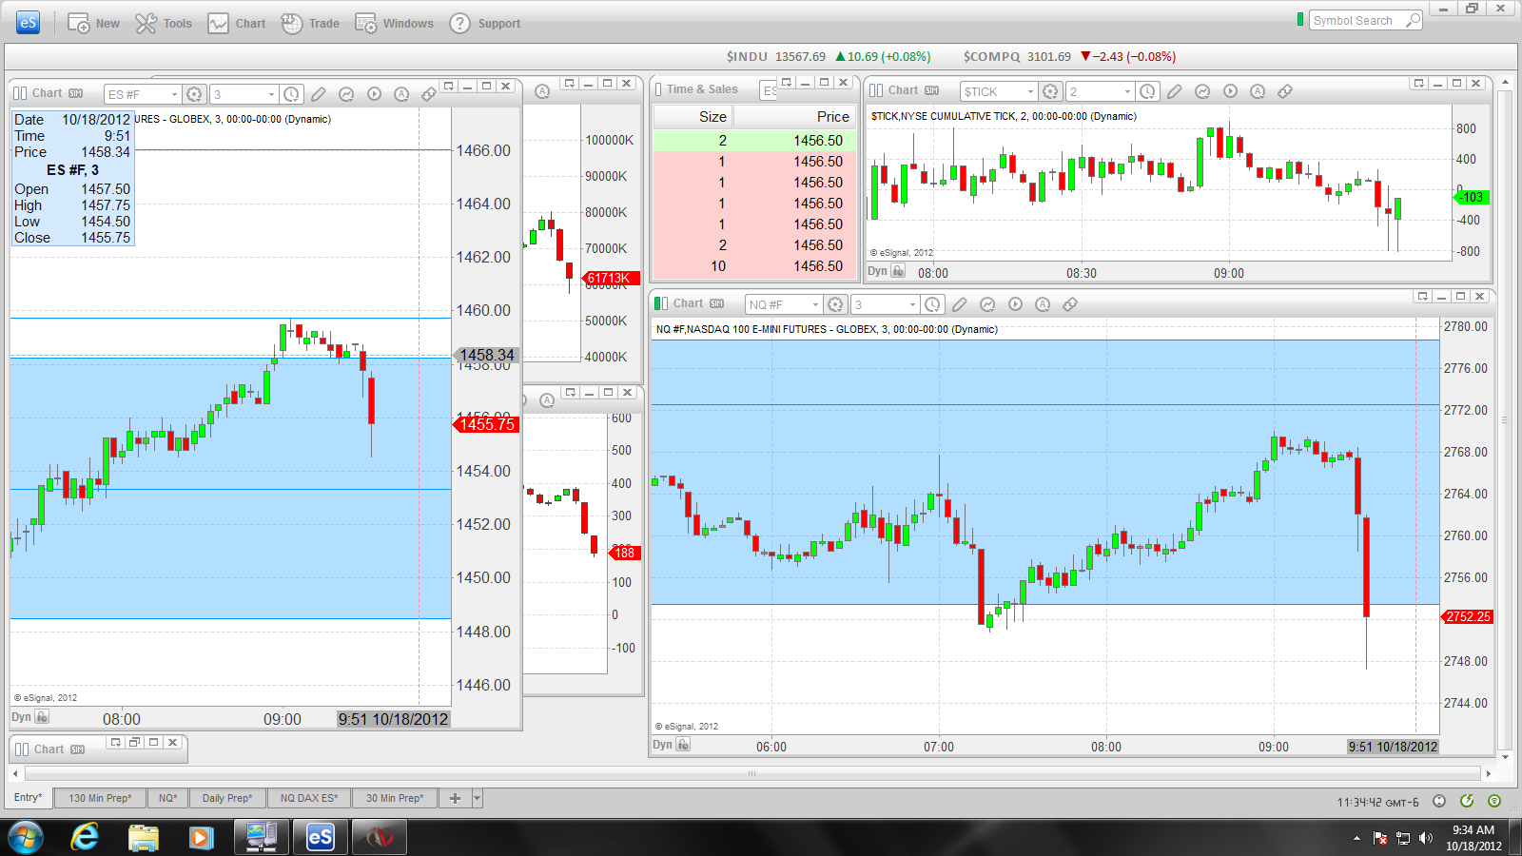Expand interval 3 dropdown in ES chart
Viewport: 1522px width, 856px height.
coord(271,94)
